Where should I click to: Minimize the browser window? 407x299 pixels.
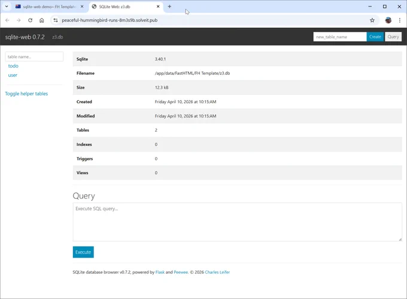coord(370,7)
